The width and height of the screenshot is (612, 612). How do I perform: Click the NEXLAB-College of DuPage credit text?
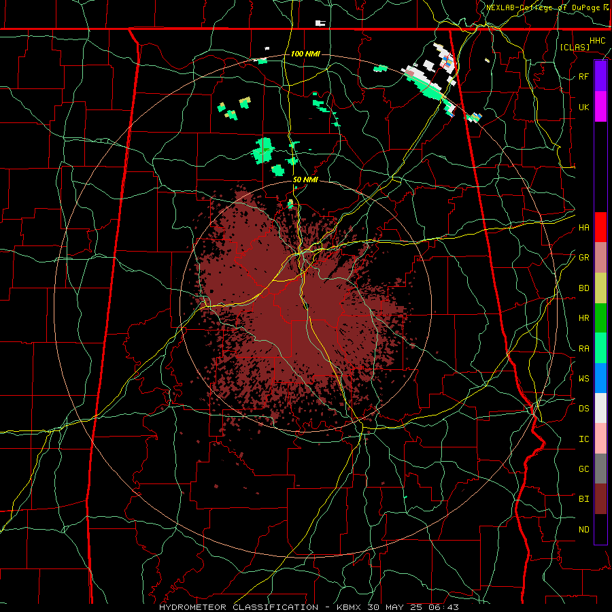(545, 7)
